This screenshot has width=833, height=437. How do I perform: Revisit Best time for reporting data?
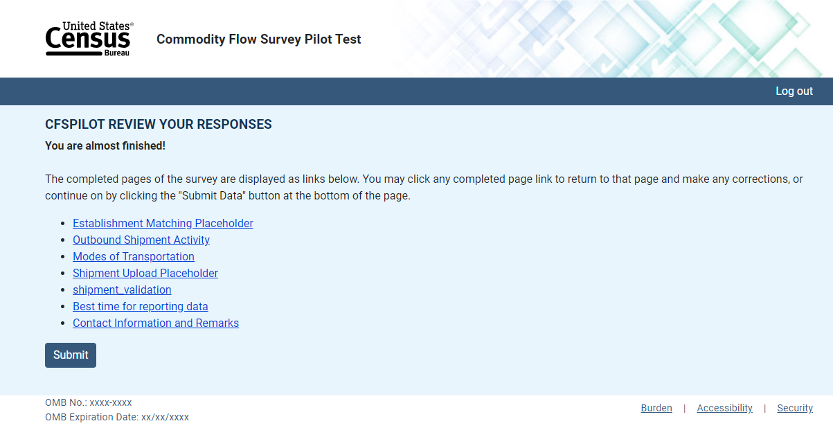(x=141, y=307)
